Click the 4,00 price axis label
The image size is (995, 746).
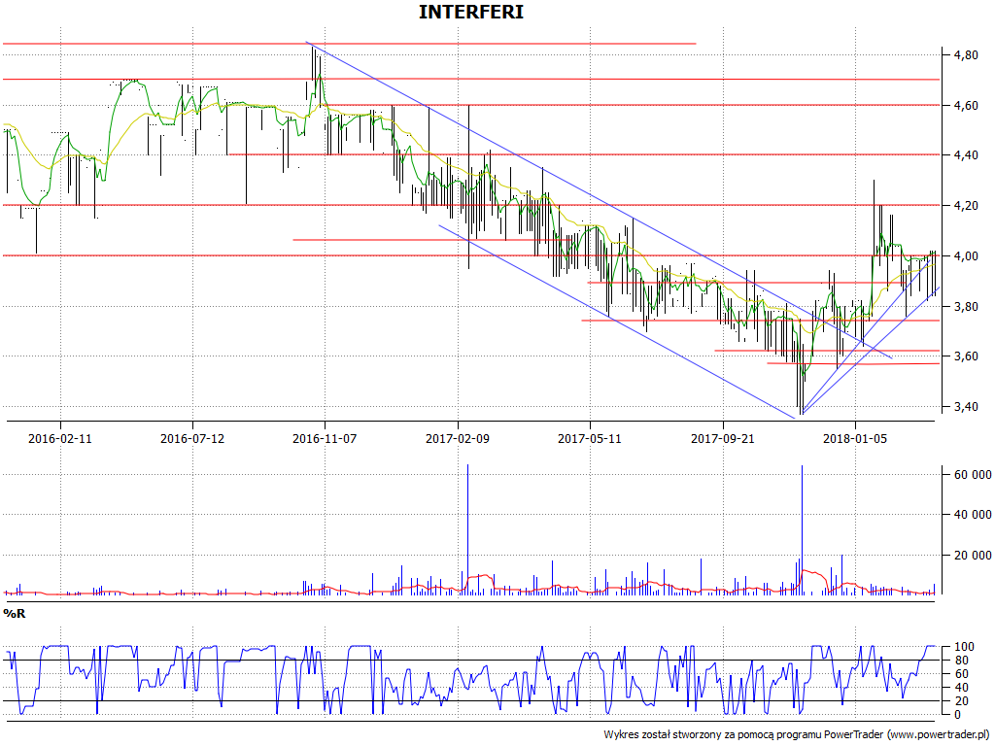pos(965,256)
